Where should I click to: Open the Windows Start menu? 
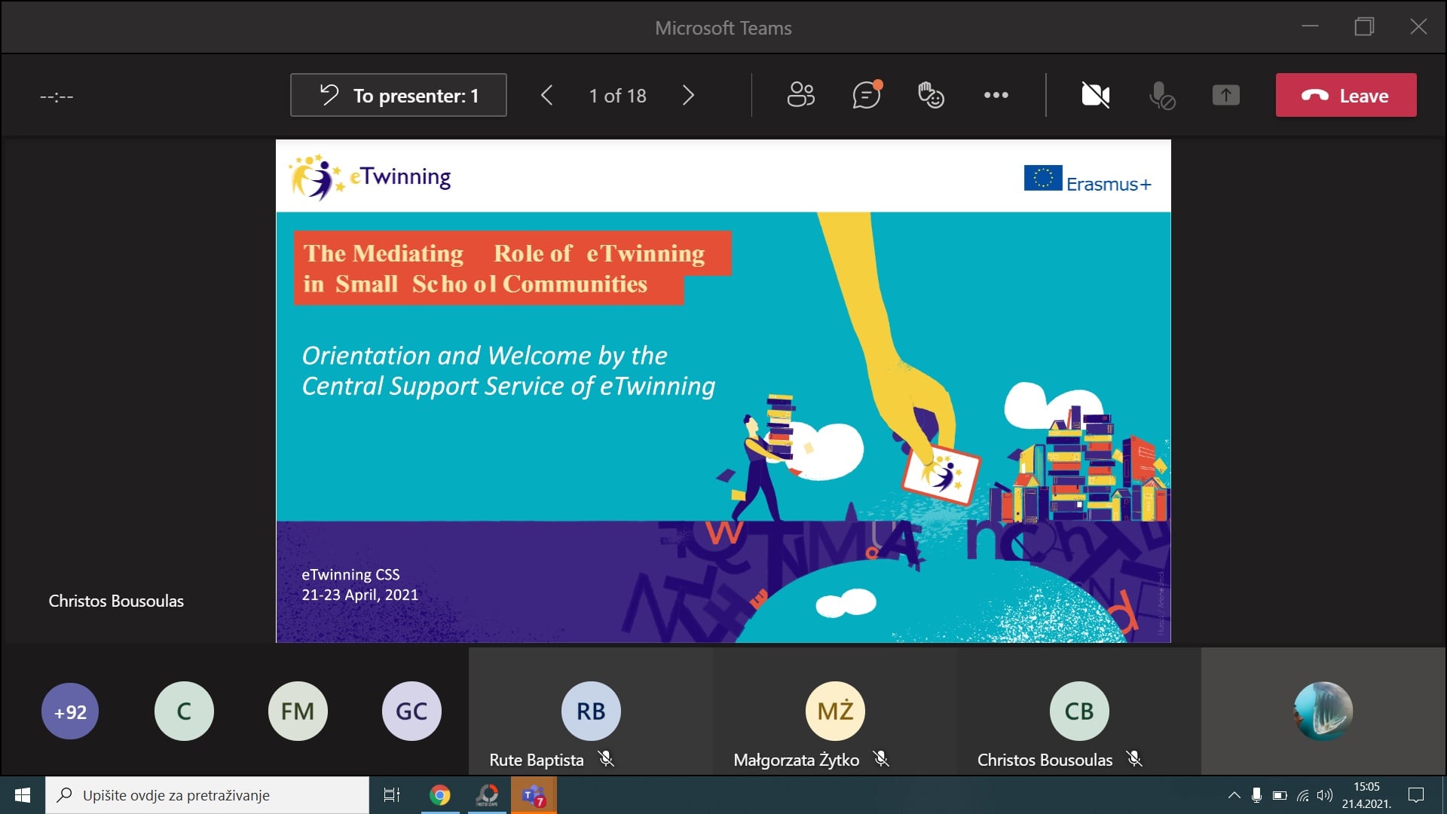click(23, 795)
